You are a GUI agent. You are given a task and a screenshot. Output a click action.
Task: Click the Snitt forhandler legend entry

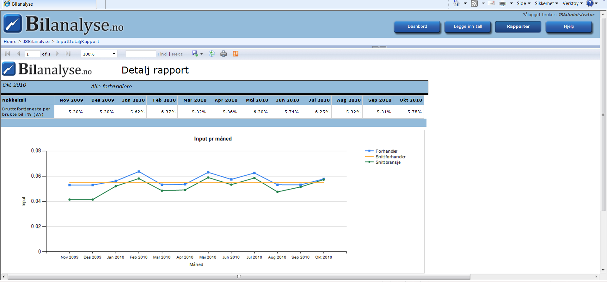[x=385, y=157]
